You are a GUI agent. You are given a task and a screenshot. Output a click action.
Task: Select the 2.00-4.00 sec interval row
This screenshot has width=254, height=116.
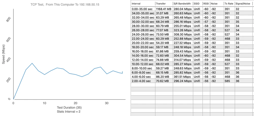(142, 81)
